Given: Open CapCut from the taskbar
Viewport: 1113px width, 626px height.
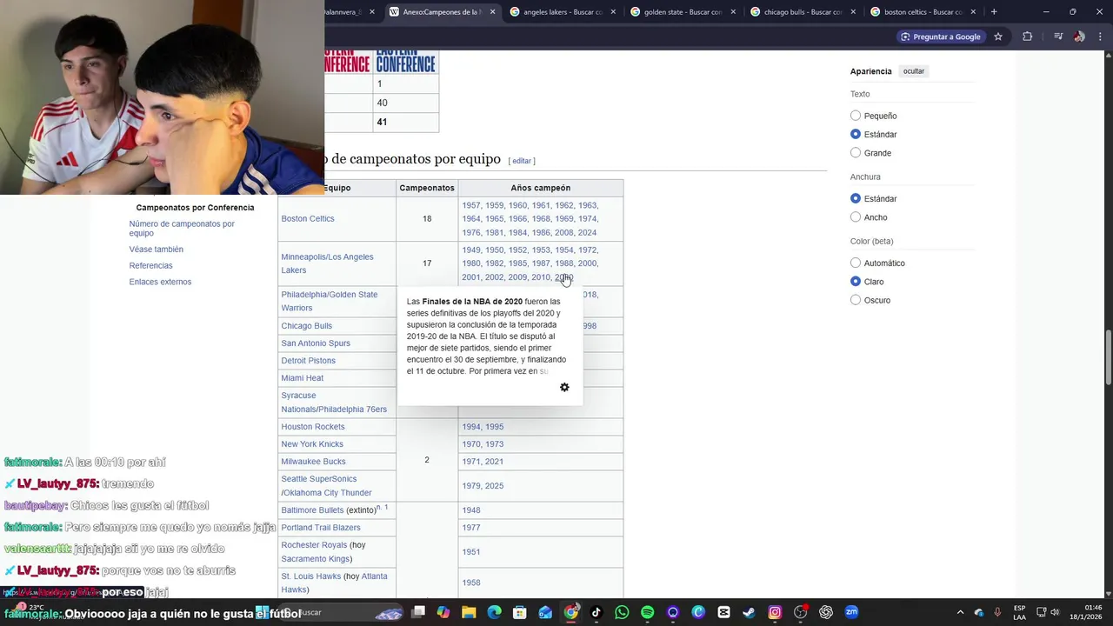Looking at the screenshot, I should pos(723,612).
